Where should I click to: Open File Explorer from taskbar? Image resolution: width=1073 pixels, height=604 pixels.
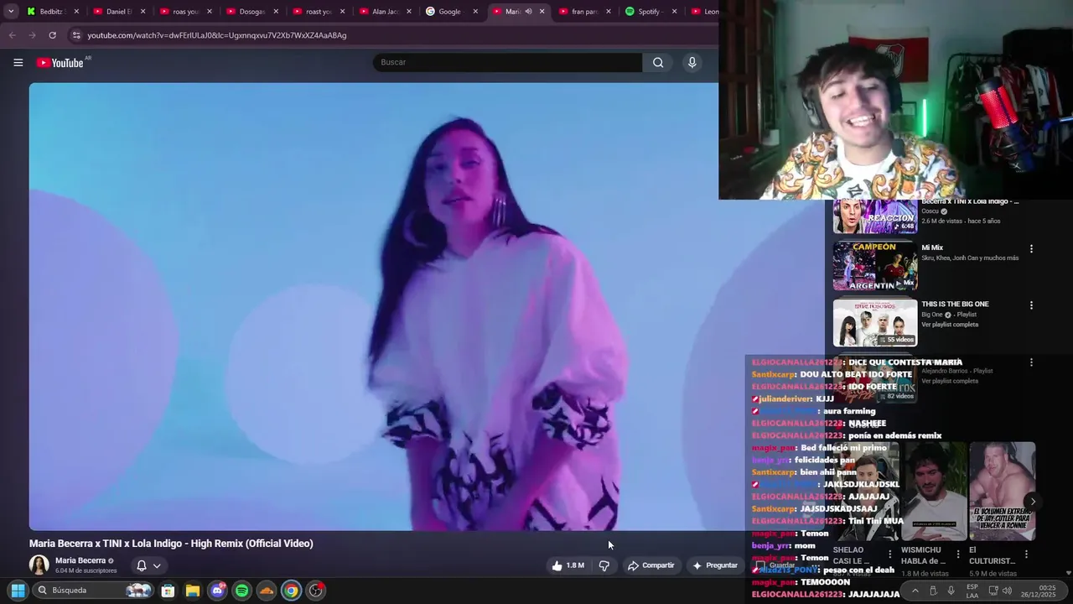(193, 591)
